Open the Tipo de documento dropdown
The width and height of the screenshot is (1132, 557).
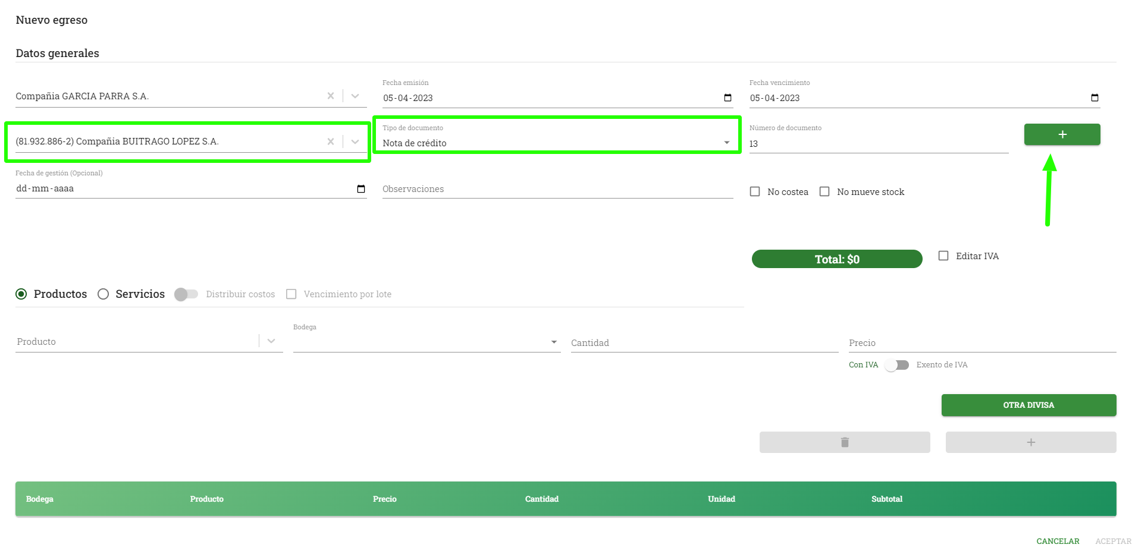click(557, 143)
